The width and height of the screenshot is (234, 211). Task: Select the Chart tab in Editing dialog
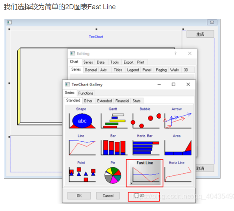(x=74, y=62)
